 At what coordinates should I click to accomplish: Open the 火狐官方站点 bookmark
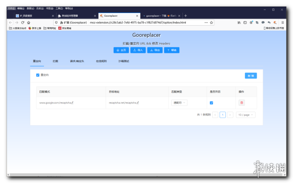18,28
